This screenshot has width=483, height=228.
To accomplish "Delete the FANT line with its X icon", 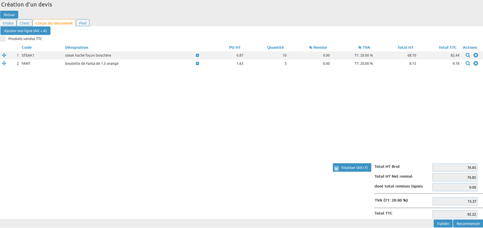I will tap(476, 64).
